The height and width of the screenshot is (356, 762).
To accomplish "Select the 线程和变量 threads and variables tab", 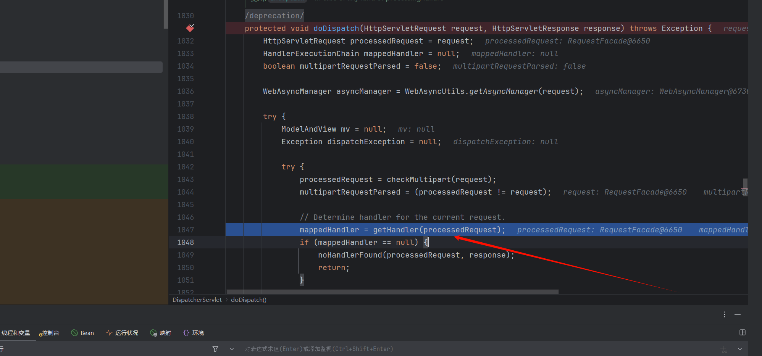I will (x=16, y=333).
